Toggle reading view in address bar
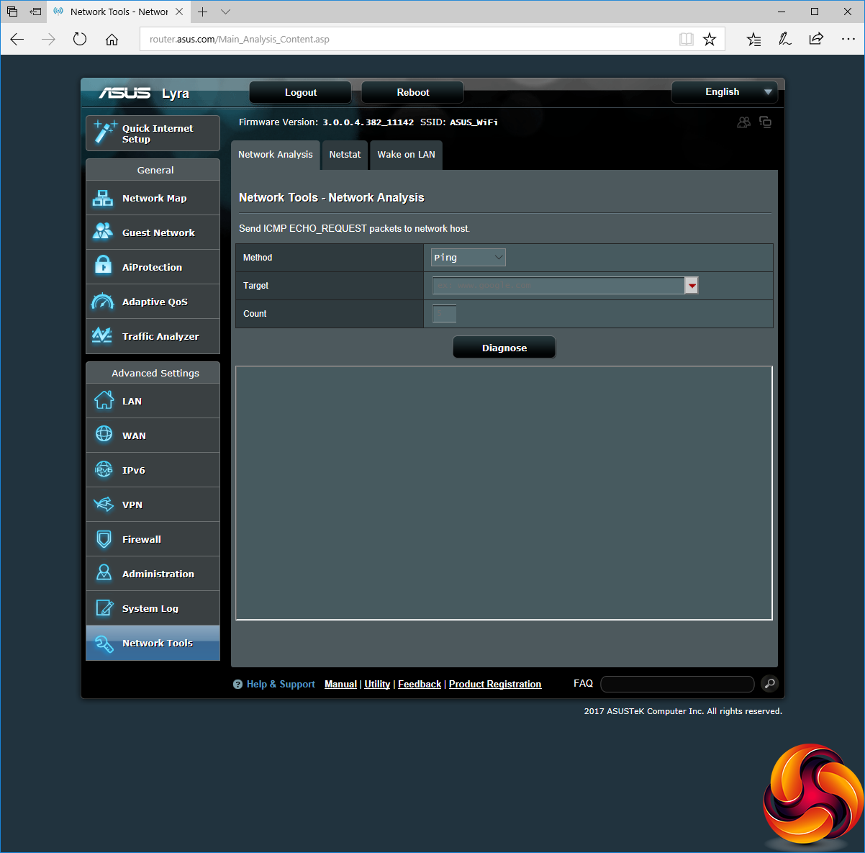 tap(687, 40)
